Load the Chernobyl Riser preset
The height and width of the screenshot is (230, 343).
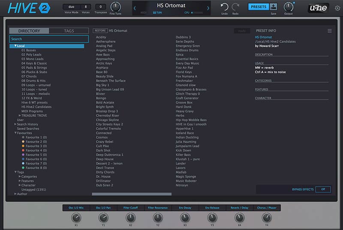[x=108, y=116]
